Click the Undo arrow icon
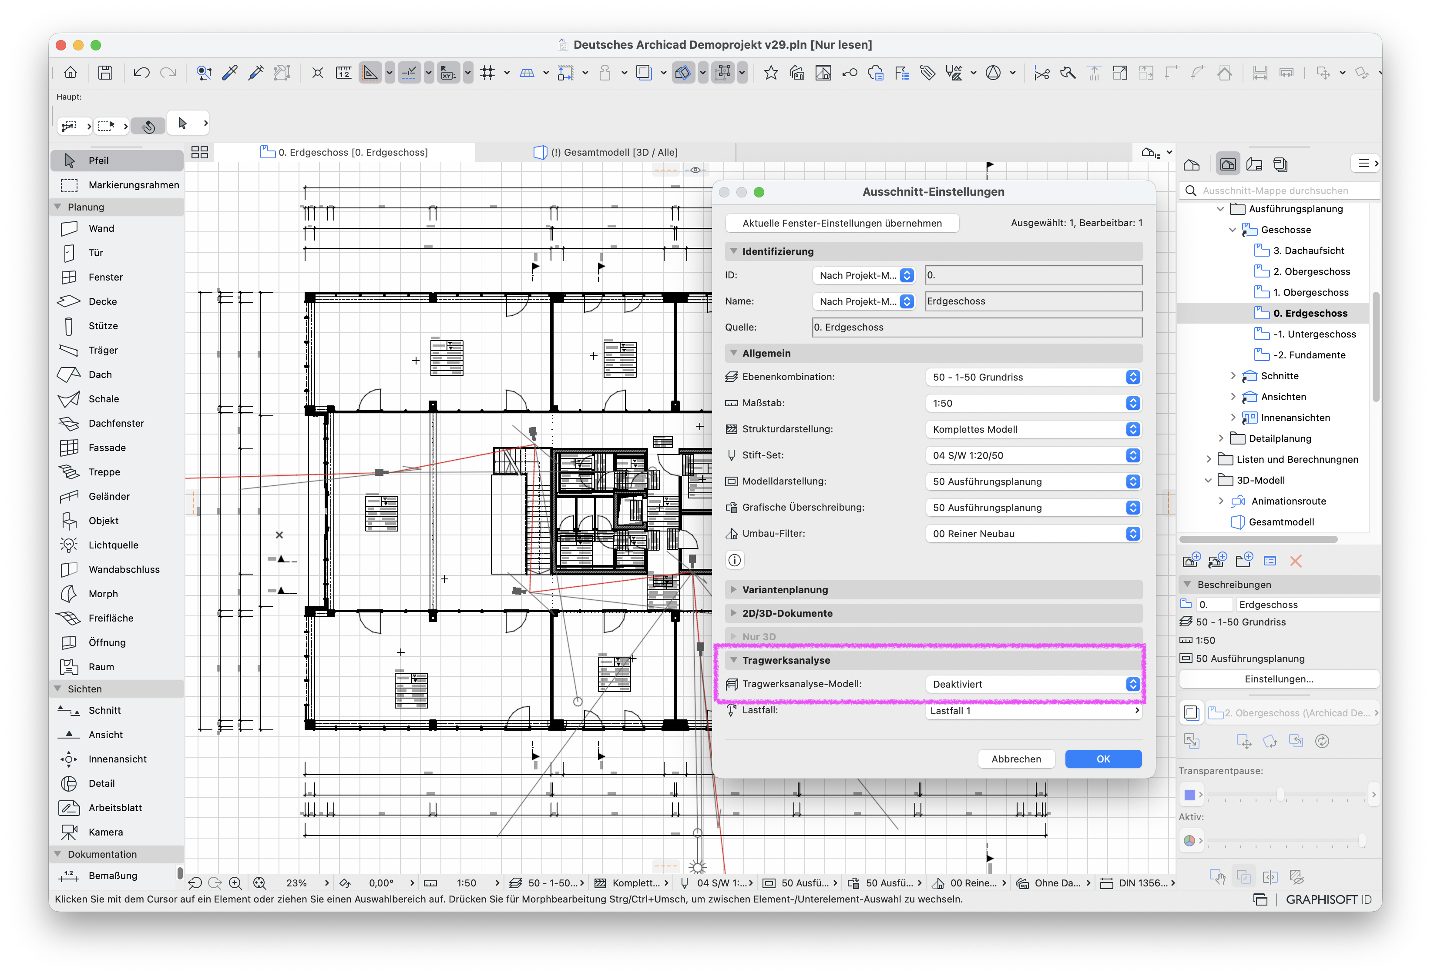This screenshot has width=1431, height=976. click(141, 73)
